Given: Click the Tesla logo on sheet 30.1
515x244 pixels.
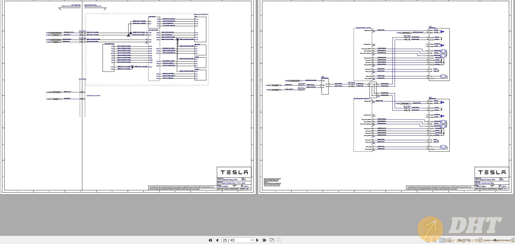Looking at the screenshot, I should pyautogui.click(x=234, y=172).
